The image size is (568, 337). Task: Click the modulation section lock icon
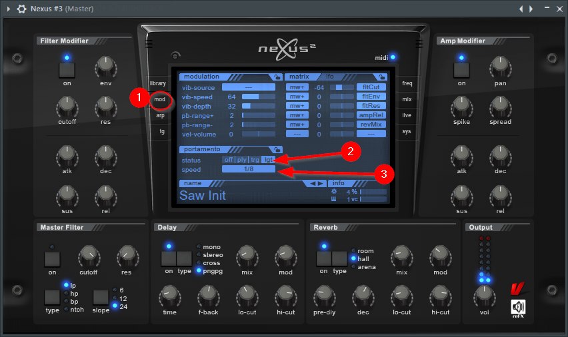[277, 77]
